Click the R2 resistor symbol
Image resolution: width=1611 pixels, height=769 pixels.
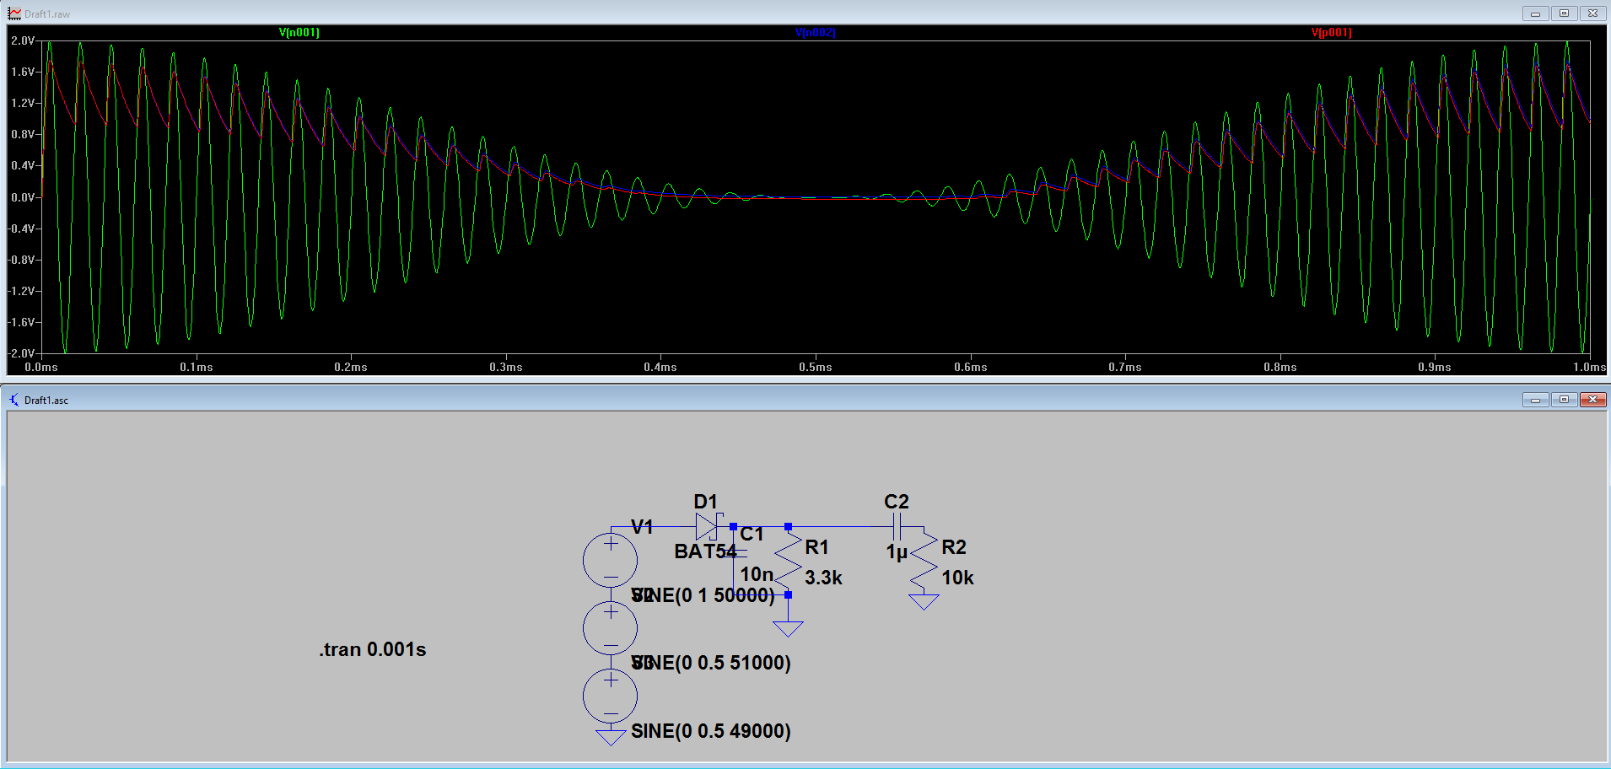point(924,561)
